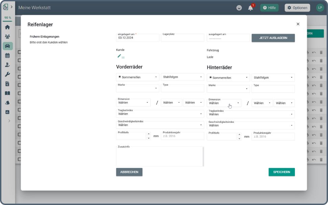
Task: Open notification bell with red badge
Action: 251,8
